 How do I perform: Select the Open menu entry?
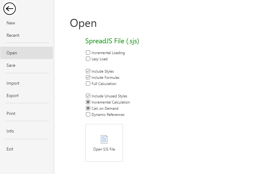(27, 53)
